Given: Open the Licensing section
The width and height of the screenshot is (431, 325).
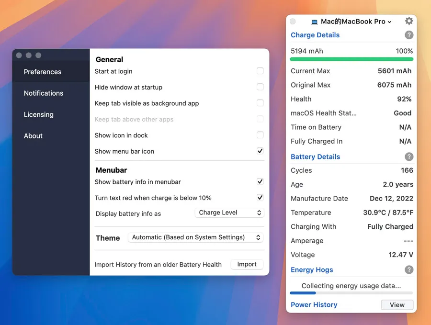Looking at the screenshot, I should point(39,114).
